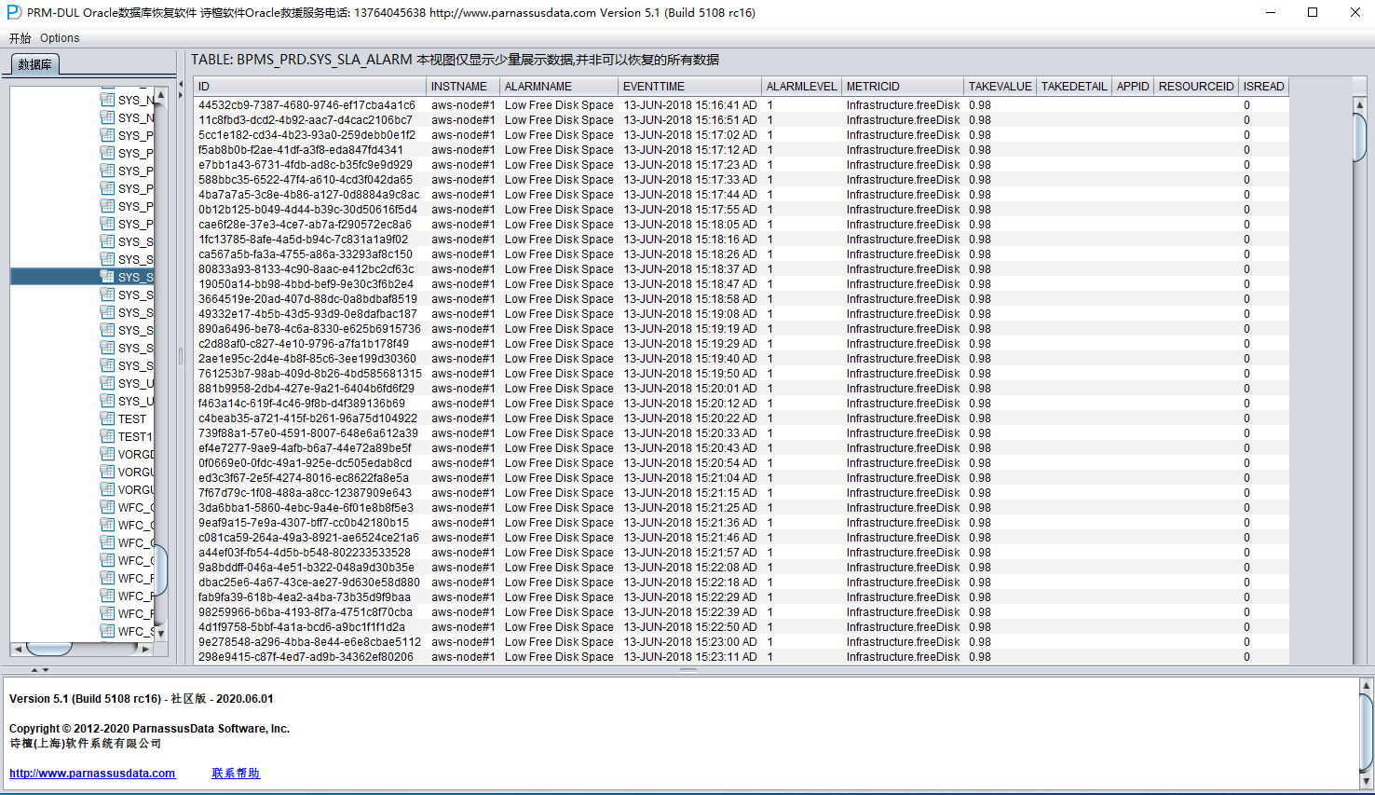The height and width of the screenshot is (795, 1375).
Task: Click the table icon of the highlighted SYS_S row
Action: [108, 277]
